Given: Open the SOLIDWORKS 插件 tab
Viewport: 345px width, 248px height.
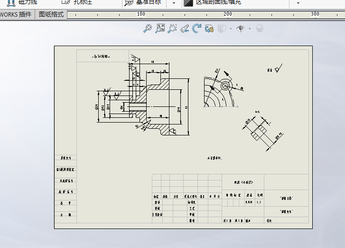Looking at the screenshot, I should pos(16,15).
